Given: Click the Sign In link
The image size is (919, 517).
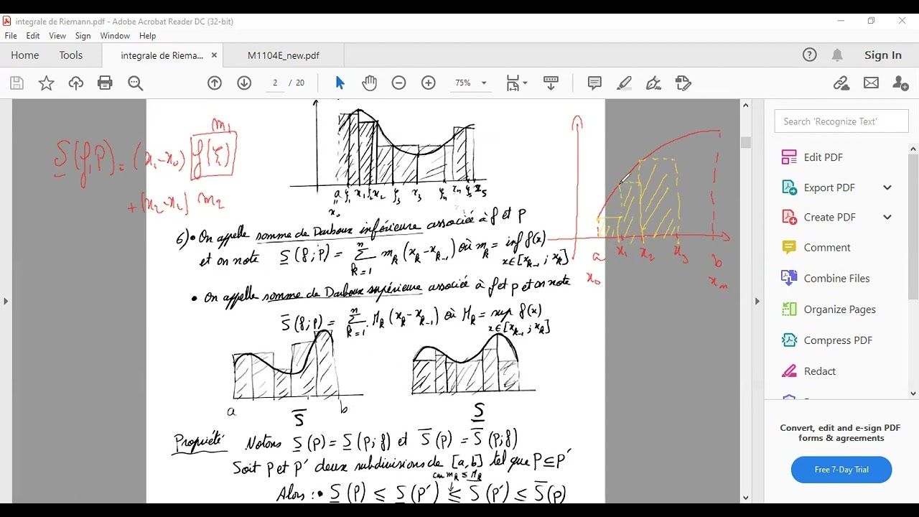Looking at the screenshot, I should 883,55.
